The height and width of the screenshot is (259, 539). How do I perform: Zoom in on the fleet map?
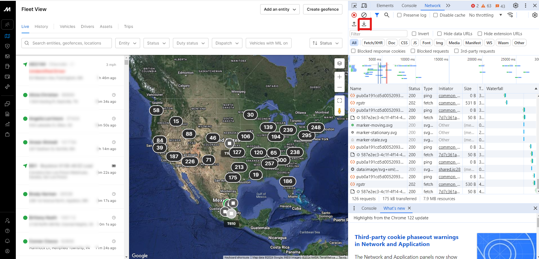click(x=340, y=77)
